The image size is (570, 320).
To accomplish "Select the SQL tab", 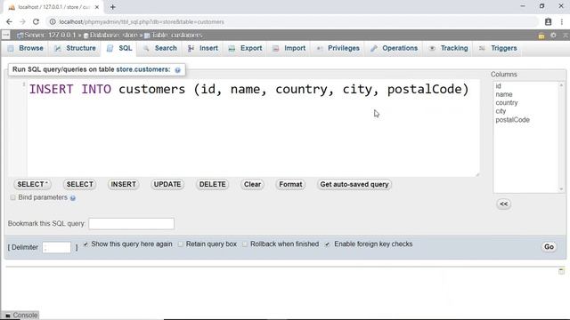I will coord(119,48).
